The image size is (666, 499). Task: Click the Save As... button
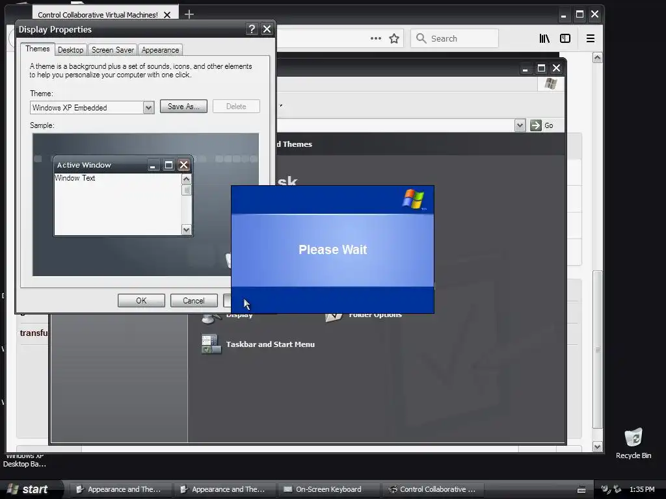tap(183, 107)
